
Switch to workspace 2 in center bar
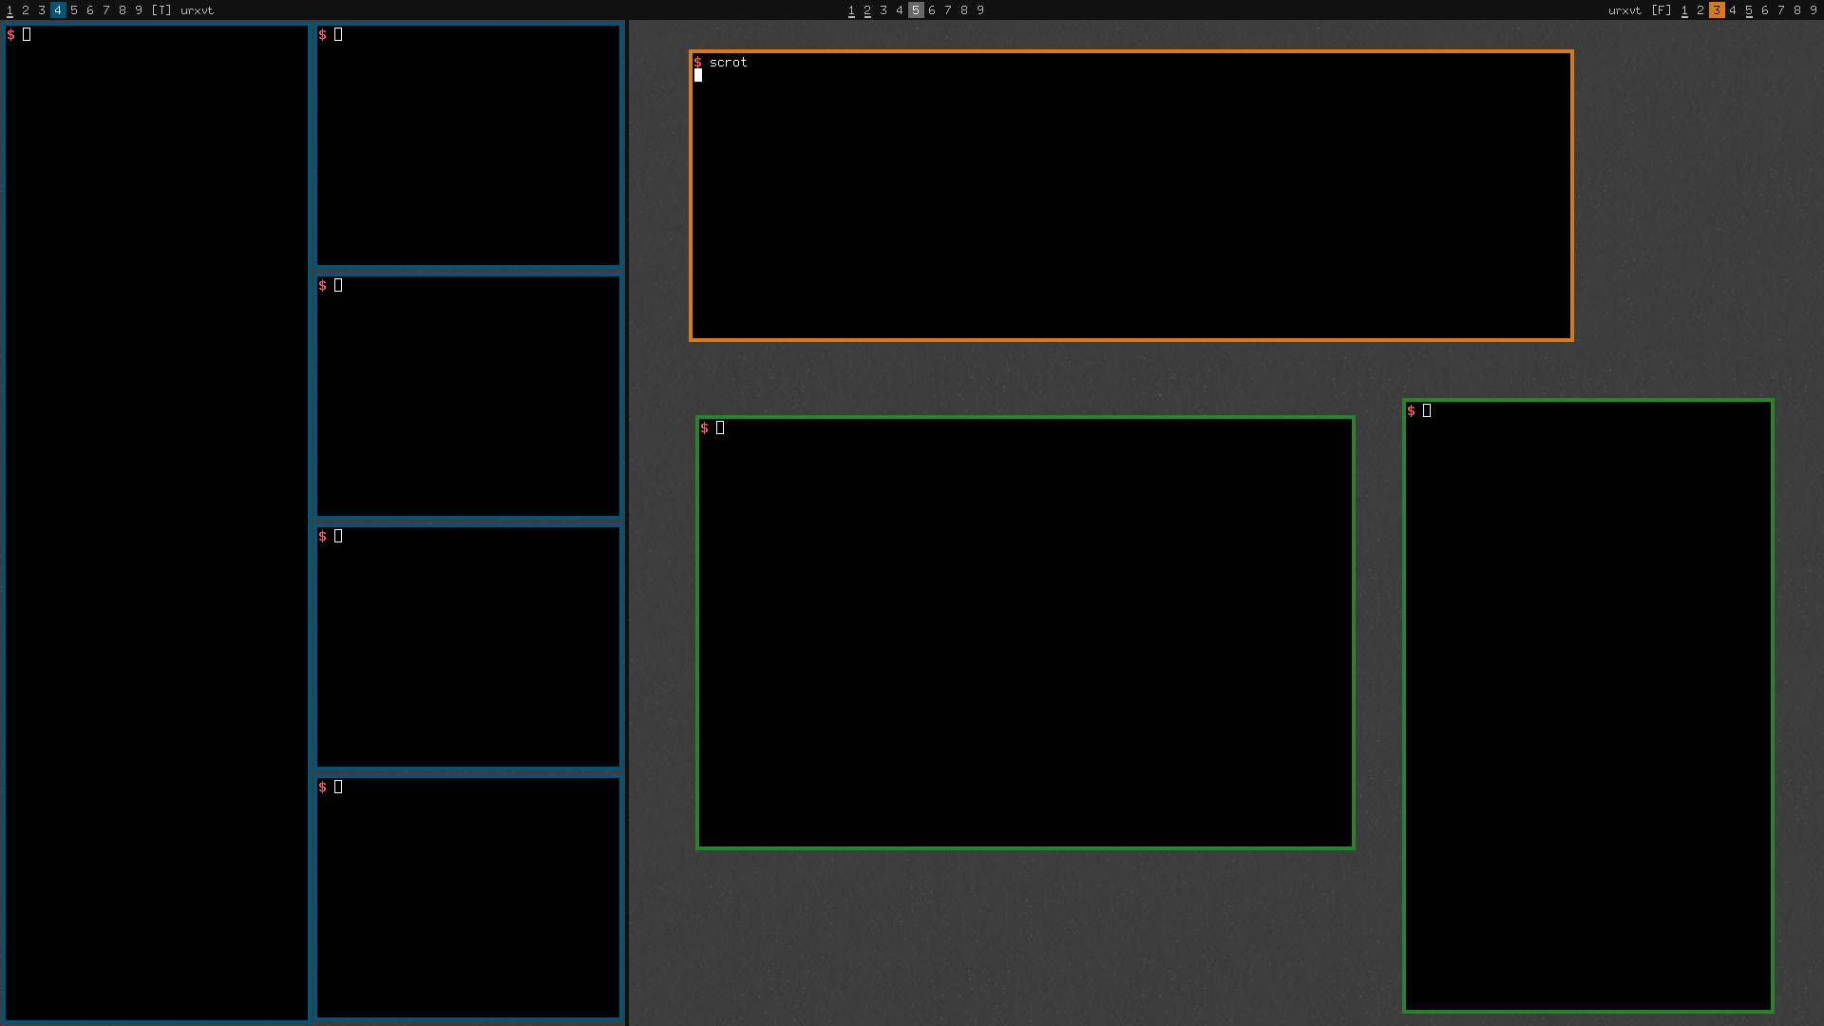[867, 10]
